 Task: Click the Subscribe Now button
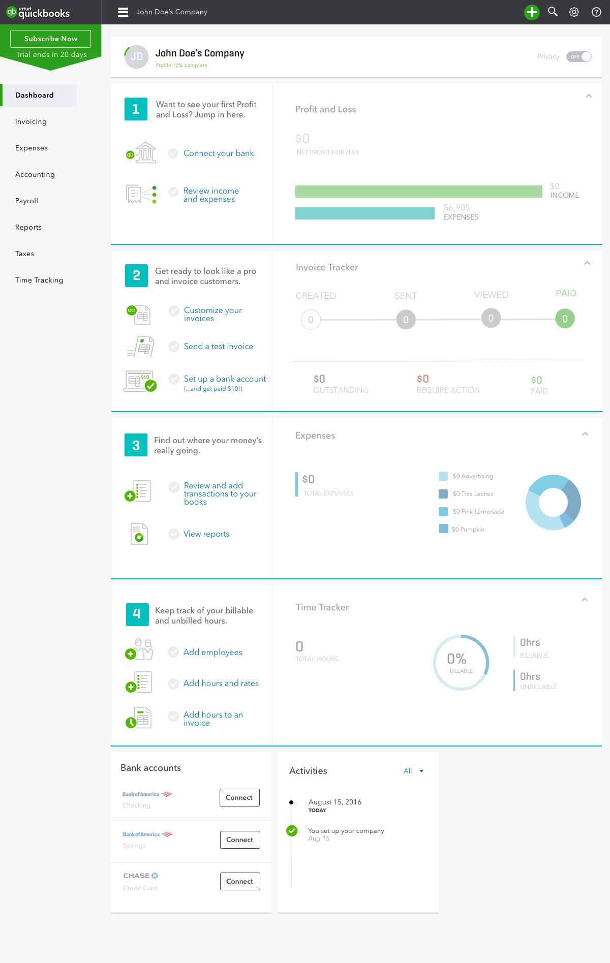(x=50, y=39)
